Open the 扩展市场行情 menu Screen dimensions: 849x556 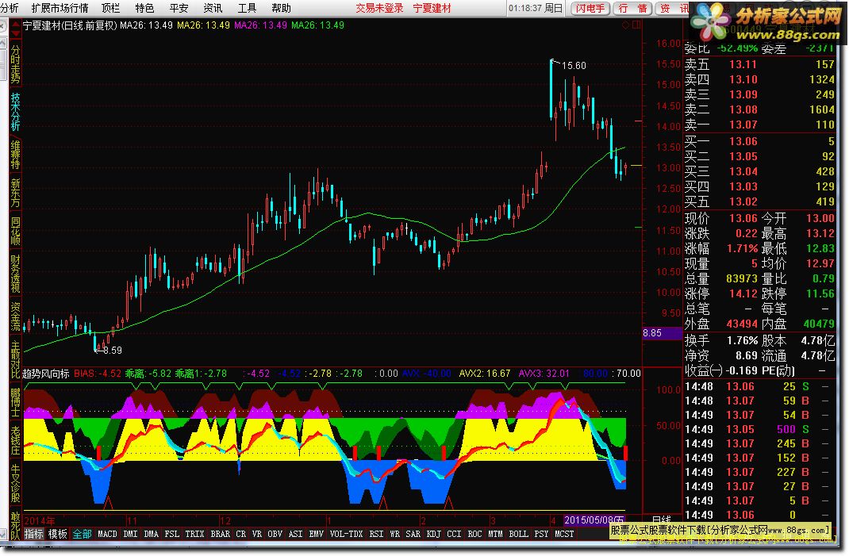click(60, 8)
